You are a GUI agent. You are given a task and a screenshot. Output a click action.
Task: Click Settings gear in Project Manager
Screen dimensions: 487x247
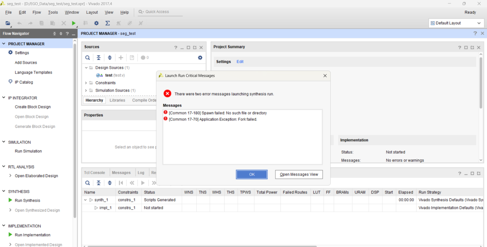click(x=10, y=52)
